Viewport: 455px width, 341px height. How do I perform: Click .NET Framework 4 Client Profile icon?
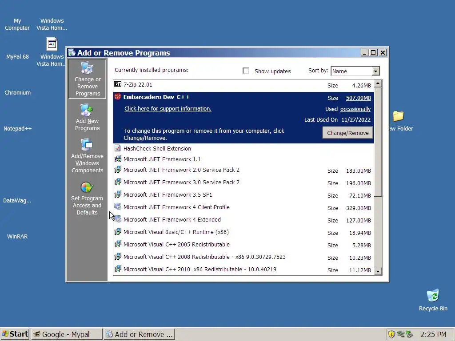(x=117, y=207)
